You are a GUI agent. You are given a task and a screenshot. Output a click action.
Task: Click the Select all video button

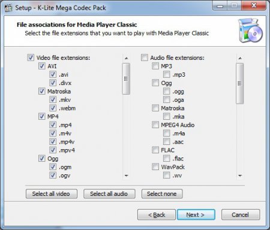[52, 193]
